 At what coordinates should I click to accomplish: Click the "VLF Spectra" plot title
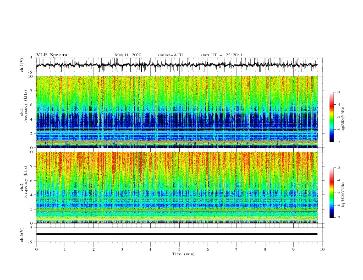click(x=52, y=55)
